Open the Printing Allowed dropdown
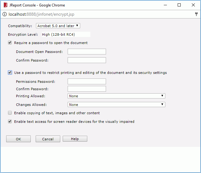The height and width of the screenshot is (173, 201). pyautogui.click(x=116, y=96)
